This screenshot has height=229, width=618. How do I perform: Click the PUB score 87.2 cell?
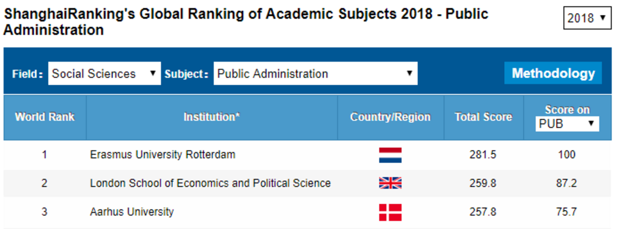pyautogui.click(x=567, y=183)
